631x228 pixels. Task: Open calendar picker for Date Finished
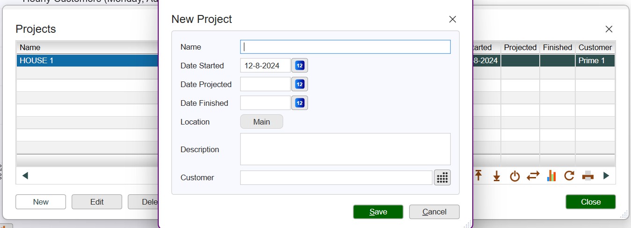coord(300,103)
